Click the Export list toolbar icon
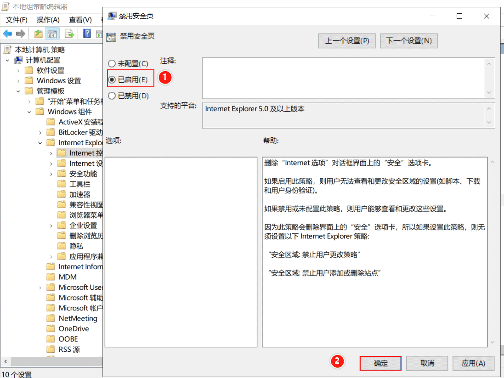504x378 pixels. (x=69, y=34)
